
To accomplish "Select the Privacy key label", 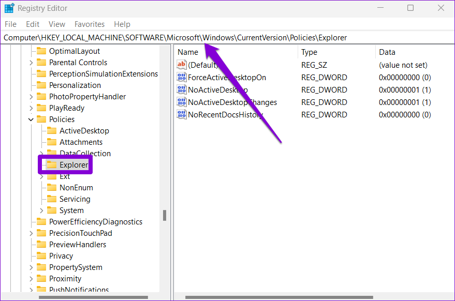I will [61, 256].
